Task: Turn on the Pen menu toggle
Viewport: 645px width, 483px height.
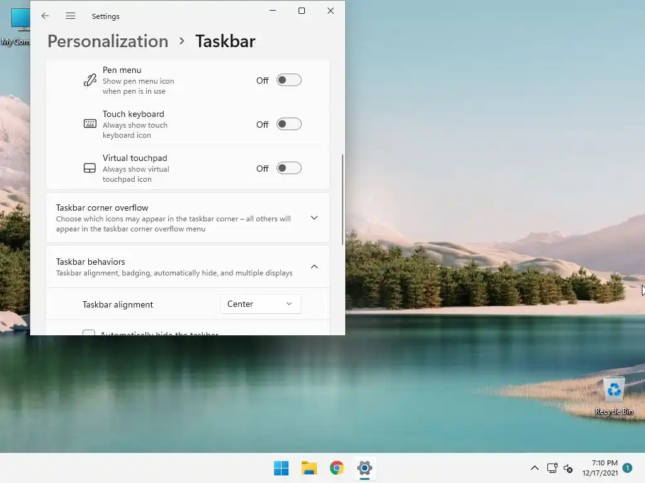Action: 288,80
